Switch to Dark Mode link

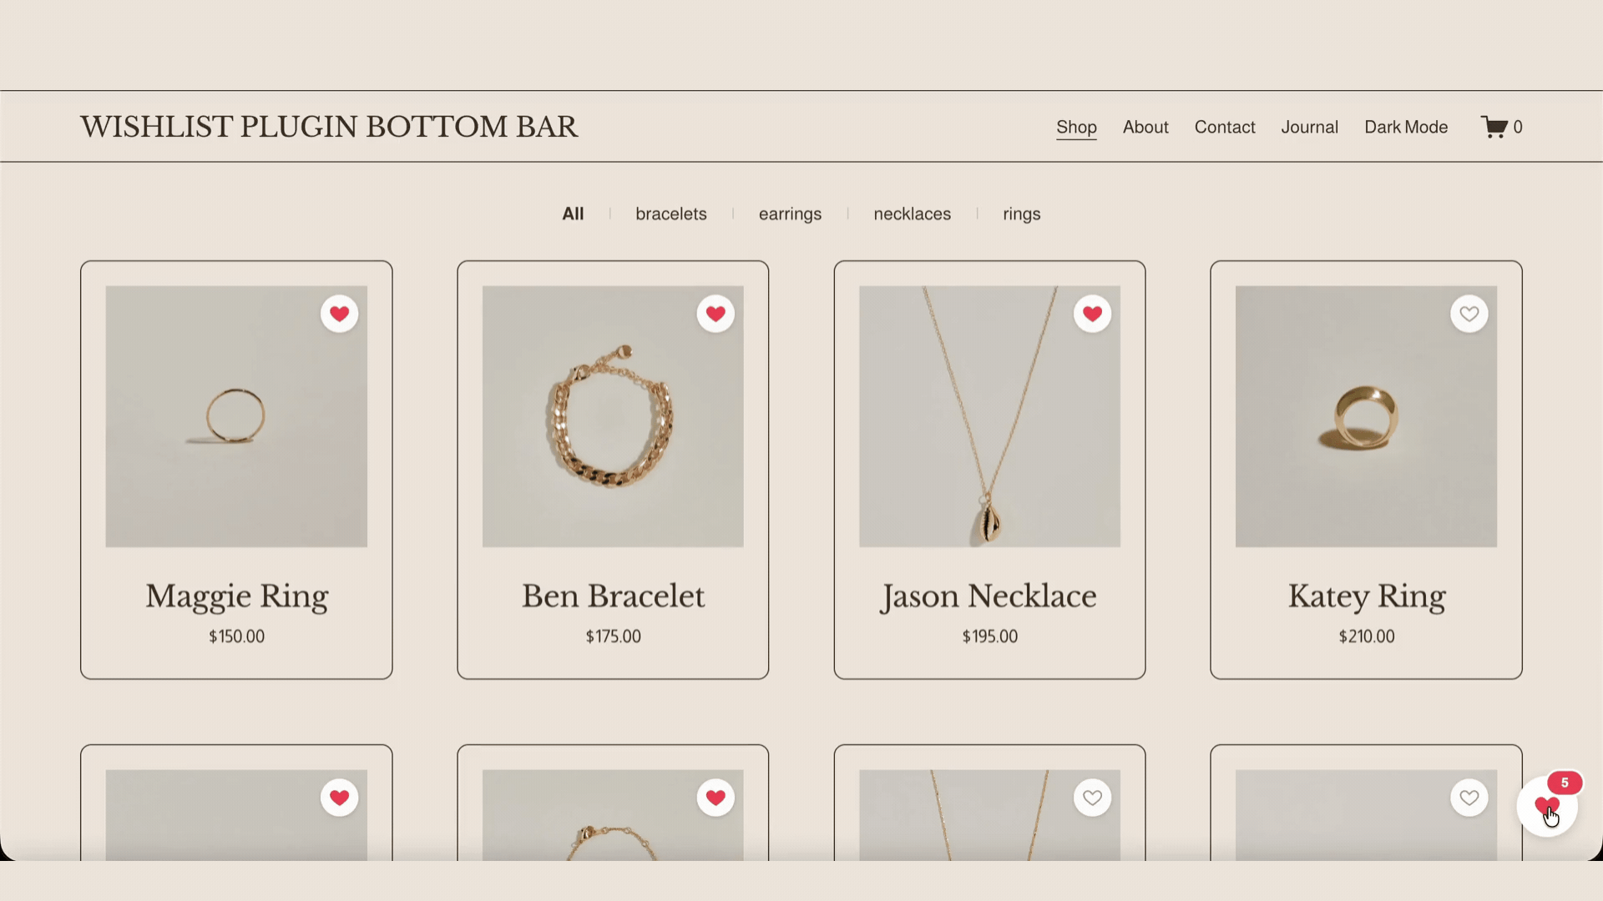[1406, 127]
